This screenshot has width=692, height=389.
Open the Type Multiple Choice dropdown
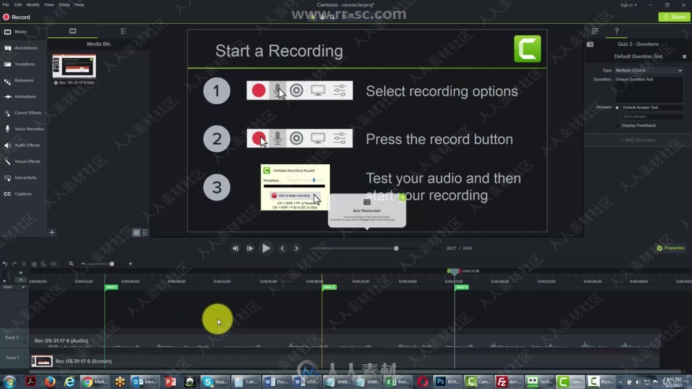point(649,71)
